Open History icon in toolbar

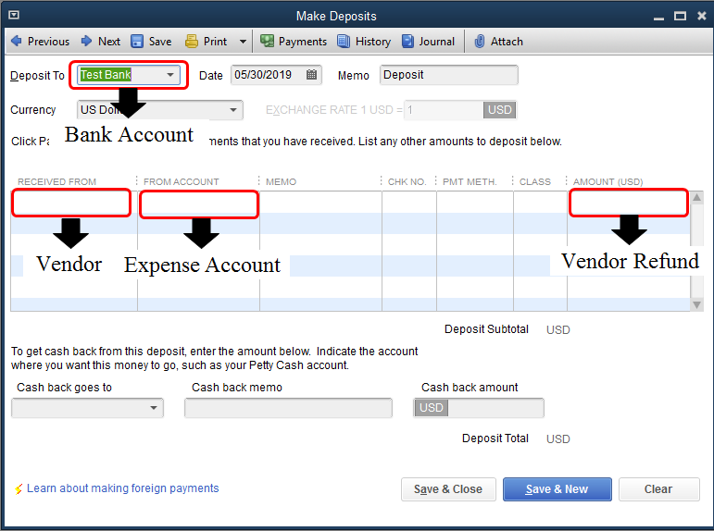click(344, 42)
